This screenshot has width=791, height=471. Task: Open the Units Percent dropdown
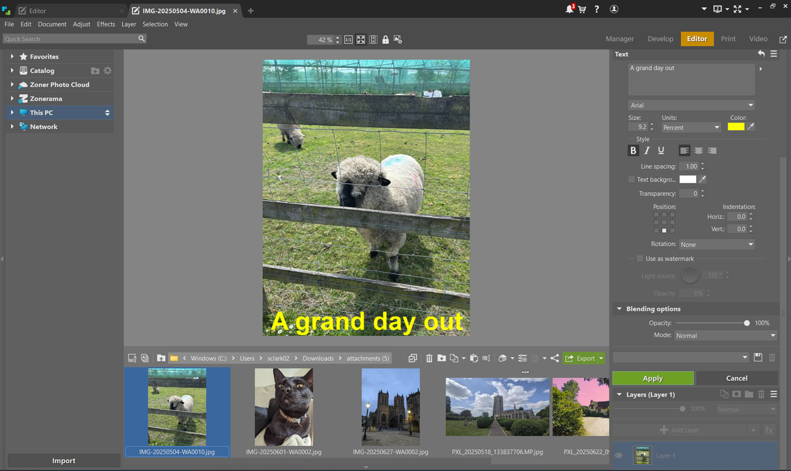pyautogui.click(x=691, y=127)
